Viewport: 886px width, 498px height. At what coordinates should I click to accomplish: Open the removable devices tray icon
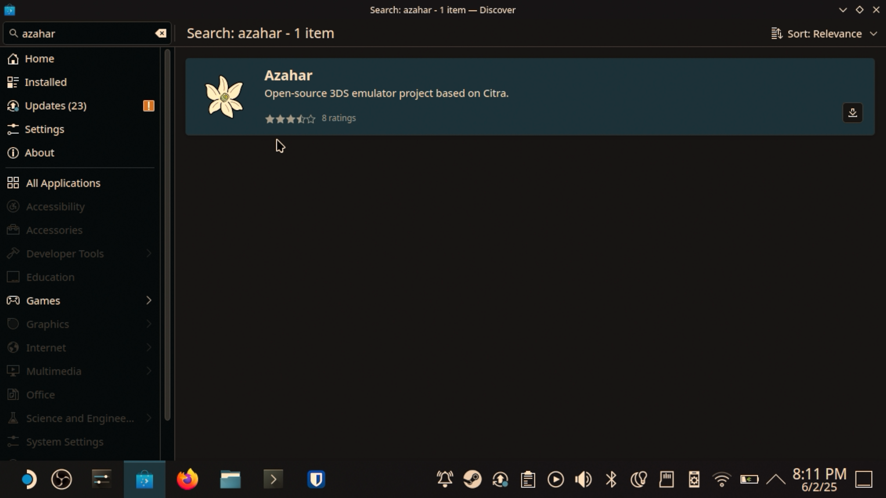click(694, 480)
